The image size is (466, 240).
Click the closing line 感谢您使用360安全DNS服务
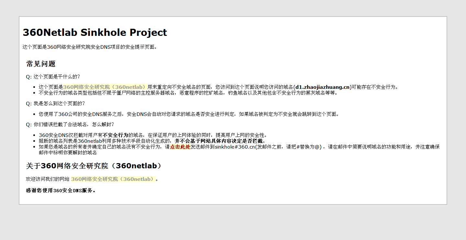pyautogui.click(x=61, y=190)
